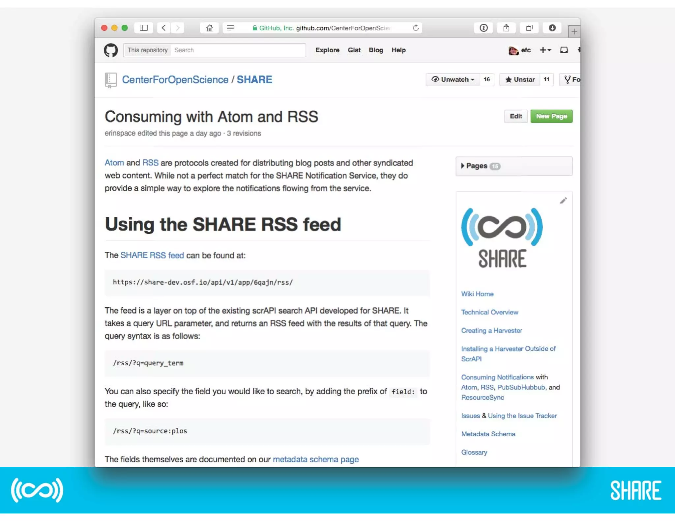
Task: Open the Gist menu item
Action: (x=354, y=50)
